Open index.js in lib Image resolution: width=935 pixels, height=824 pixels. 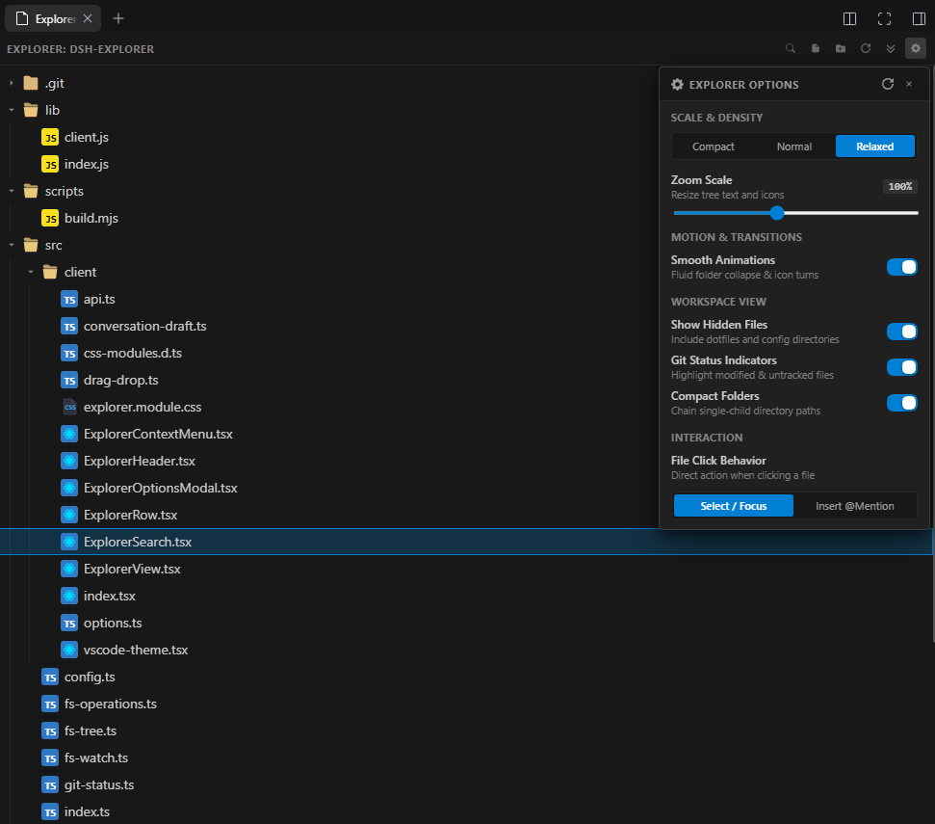tap(87, 164)
